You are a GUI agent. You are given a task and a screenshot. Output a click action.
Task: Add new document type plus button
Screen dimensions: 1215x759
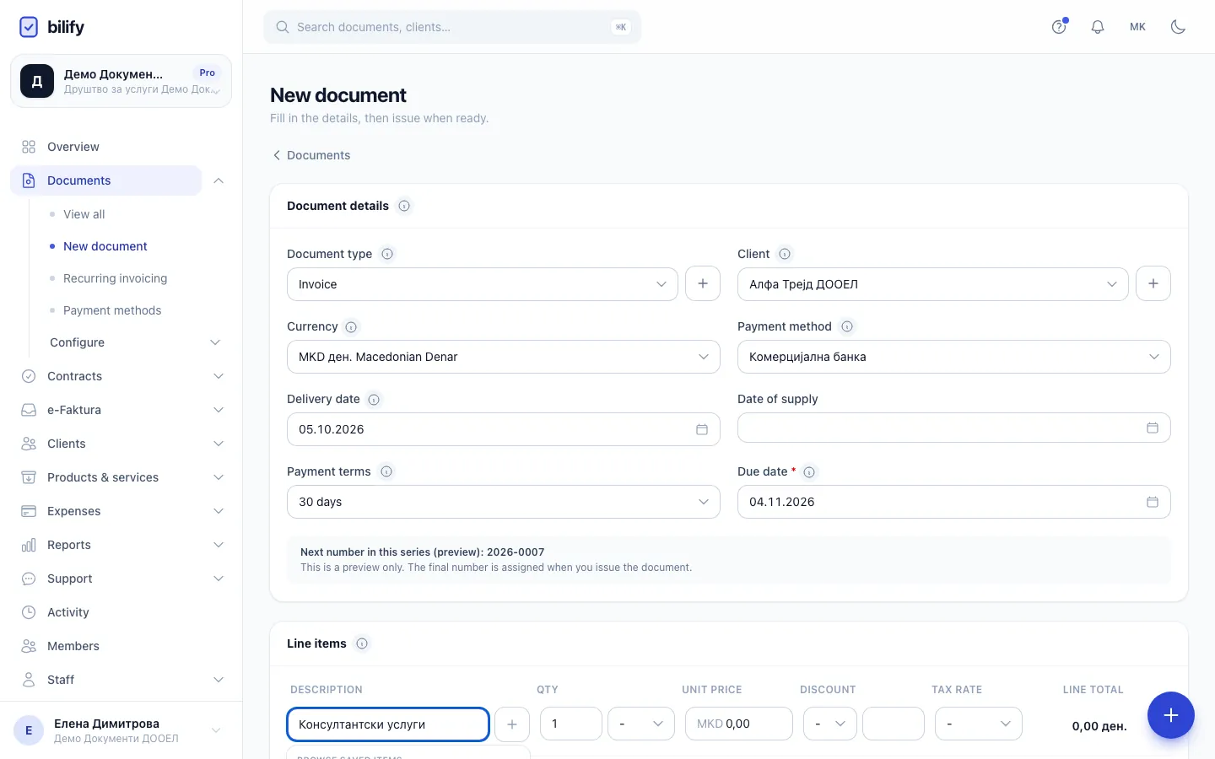pos(702,283)
